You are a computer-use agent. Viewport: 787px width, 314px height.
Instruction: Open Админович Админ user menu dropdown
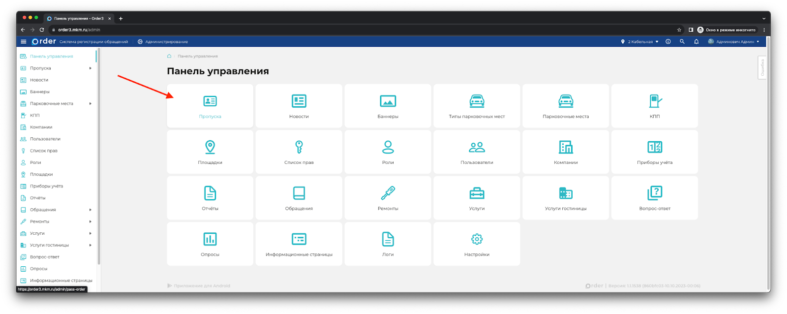pos(734,42)
